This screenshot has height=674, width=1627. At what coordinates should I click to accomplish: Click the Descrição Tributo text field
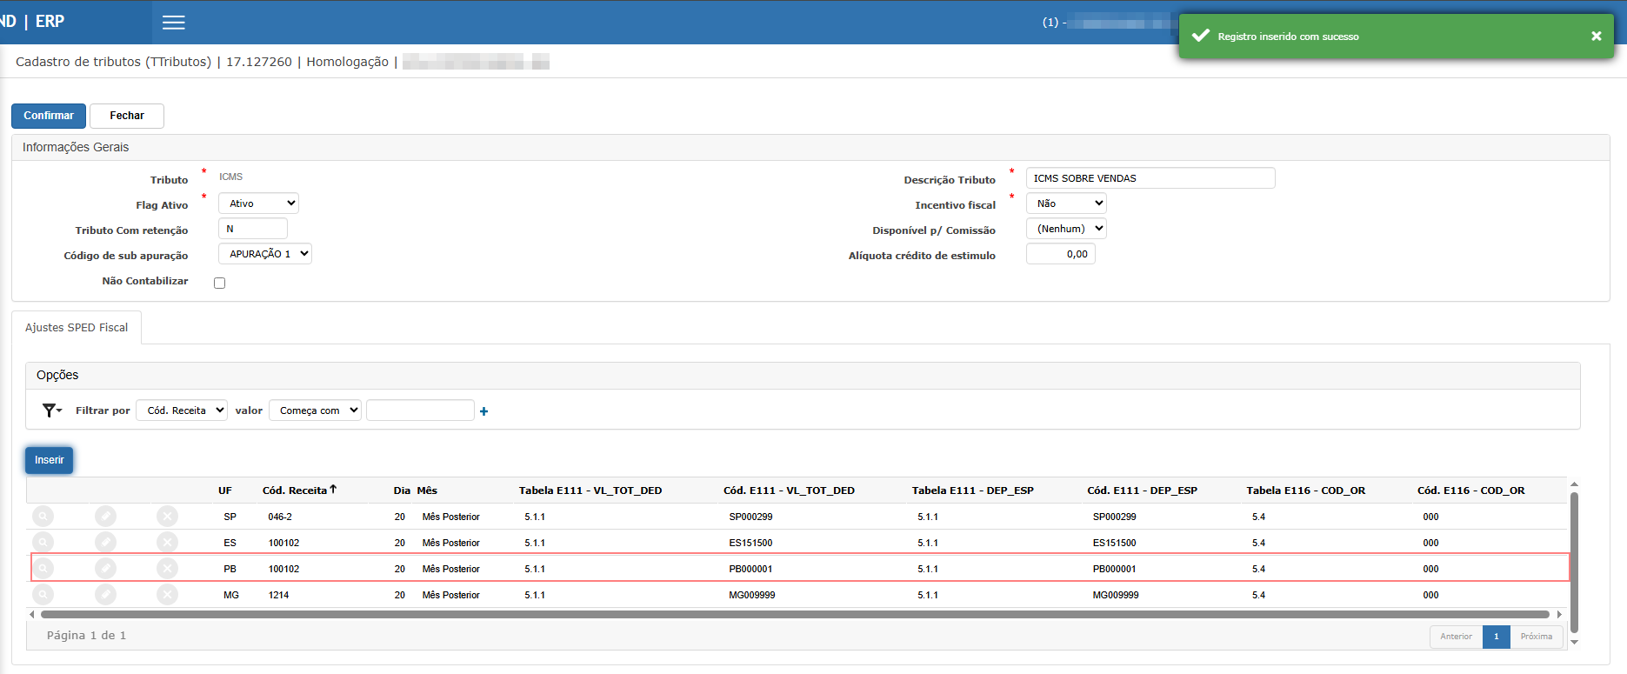[1150, 178]
